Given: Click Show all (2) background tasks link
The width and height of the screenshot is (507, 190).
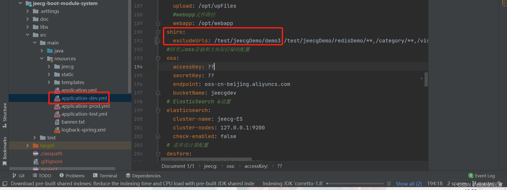Looking at the screenshot, I should coord(409,184).
